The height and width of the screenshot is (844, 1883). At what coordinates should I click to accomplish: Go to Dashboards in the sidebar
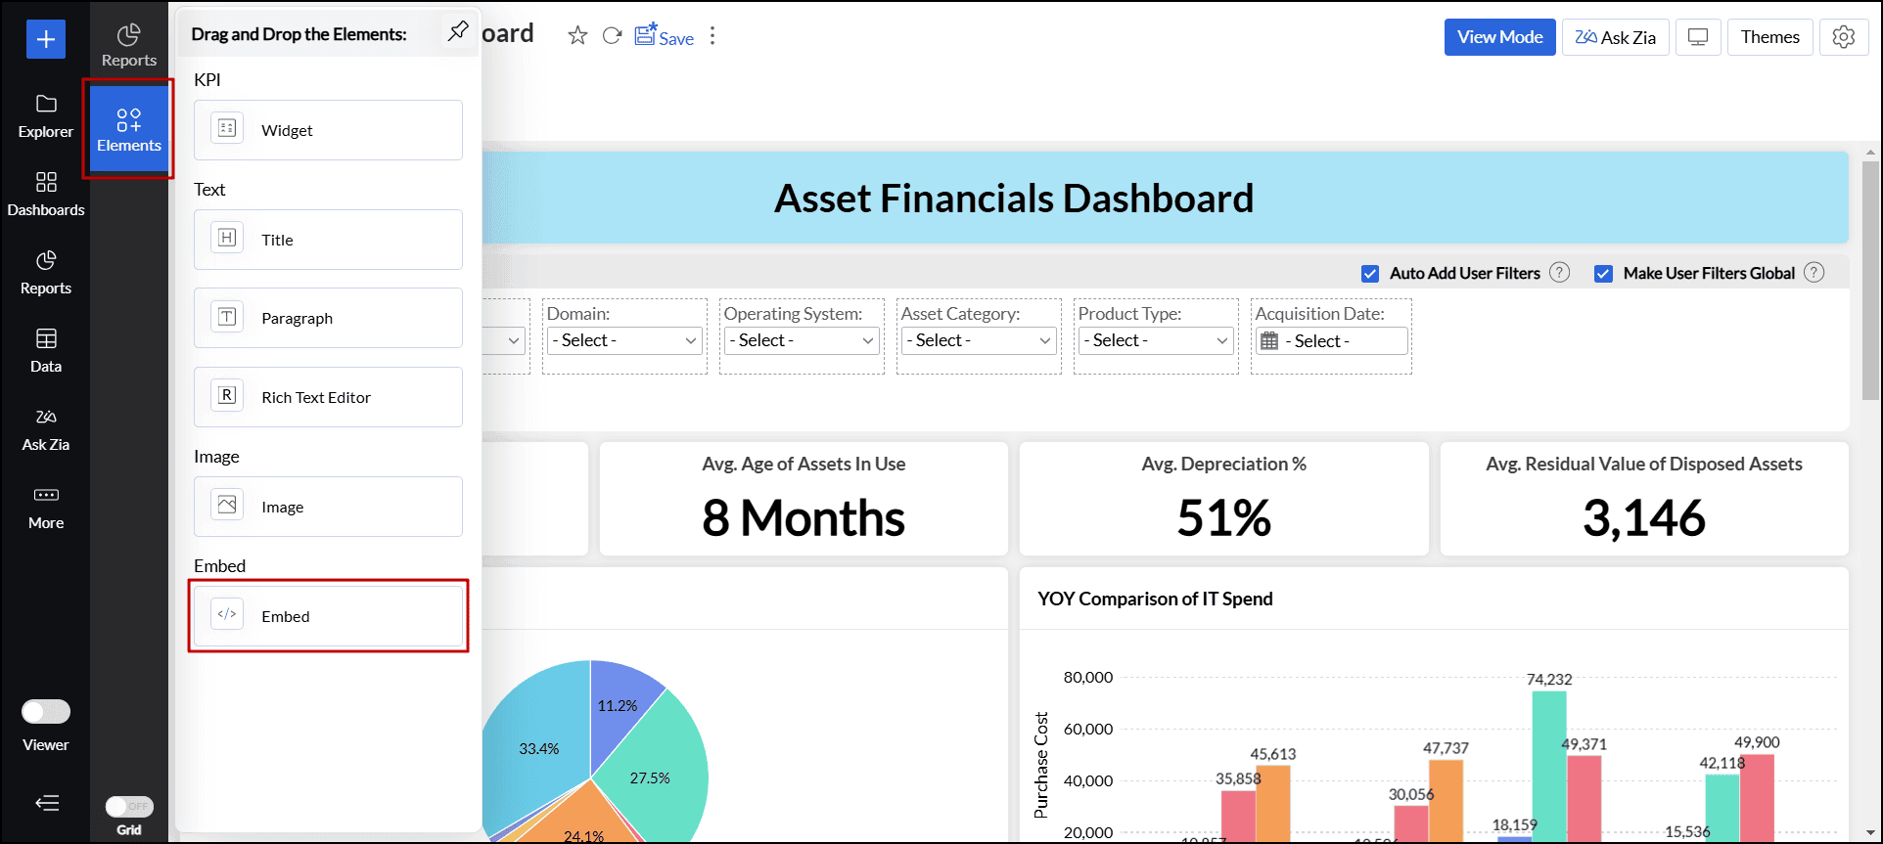tap(46, 194)
